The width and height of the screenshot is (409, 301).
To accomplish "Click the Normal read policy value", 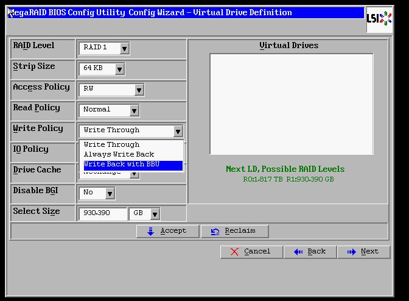I will click(105, 110).
